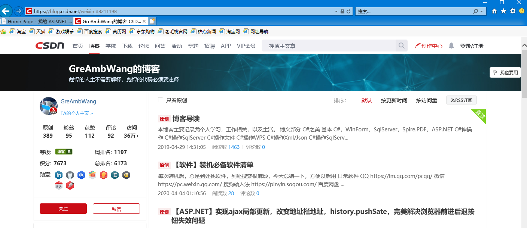527x228 pixels.
Task: Open browser search provider dropdown arrow
Action: click(482, 12)
